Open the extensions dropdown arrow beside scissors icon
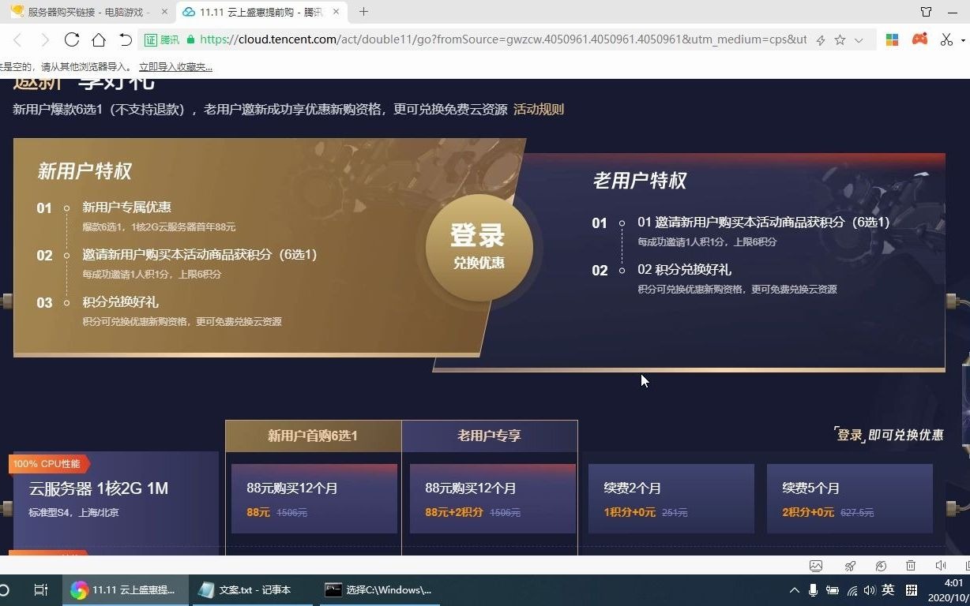The height and width of the screenshot is (606, 970). point(963,39)
